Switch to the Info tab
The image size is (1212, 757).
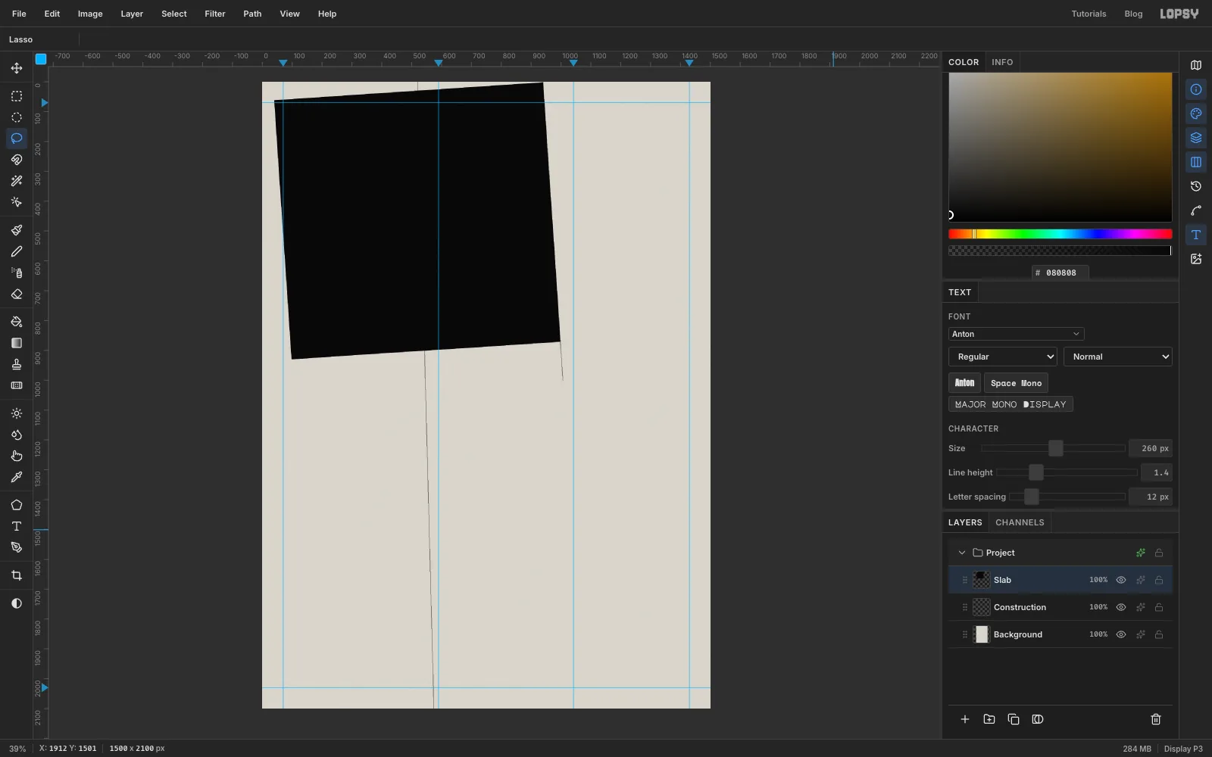(1002, 62)
